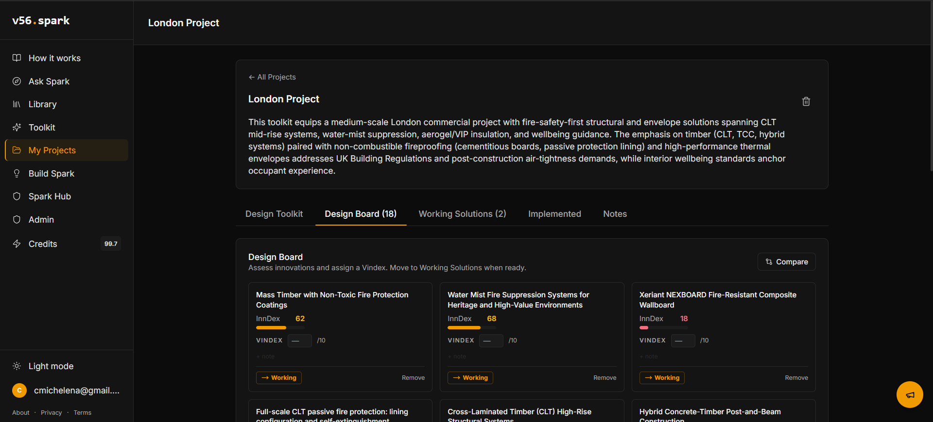Click the My Projects folder icon
The width and height of the screenshot is (933, 422).
click(x=17, y=150)
